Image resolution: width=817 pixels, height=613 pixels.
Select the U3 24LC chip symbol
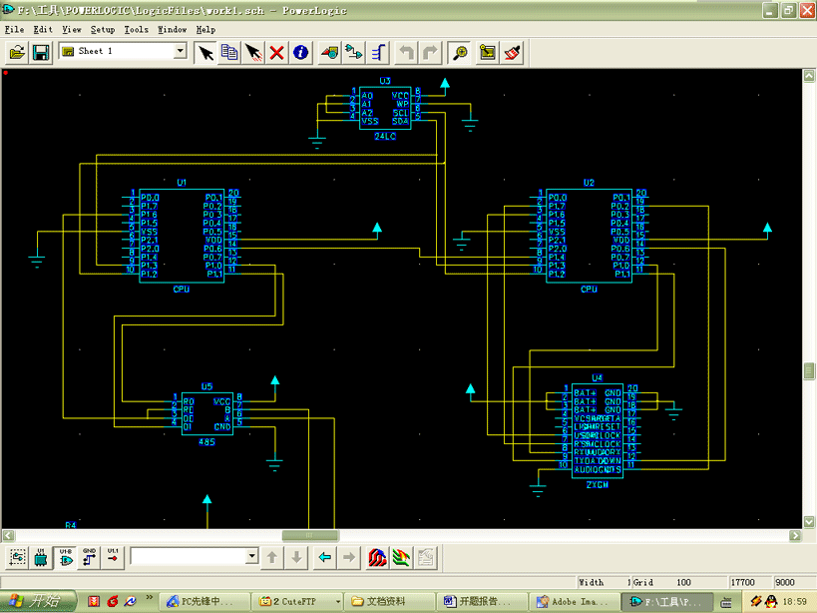pyautogui.click(x=385, y=108)
